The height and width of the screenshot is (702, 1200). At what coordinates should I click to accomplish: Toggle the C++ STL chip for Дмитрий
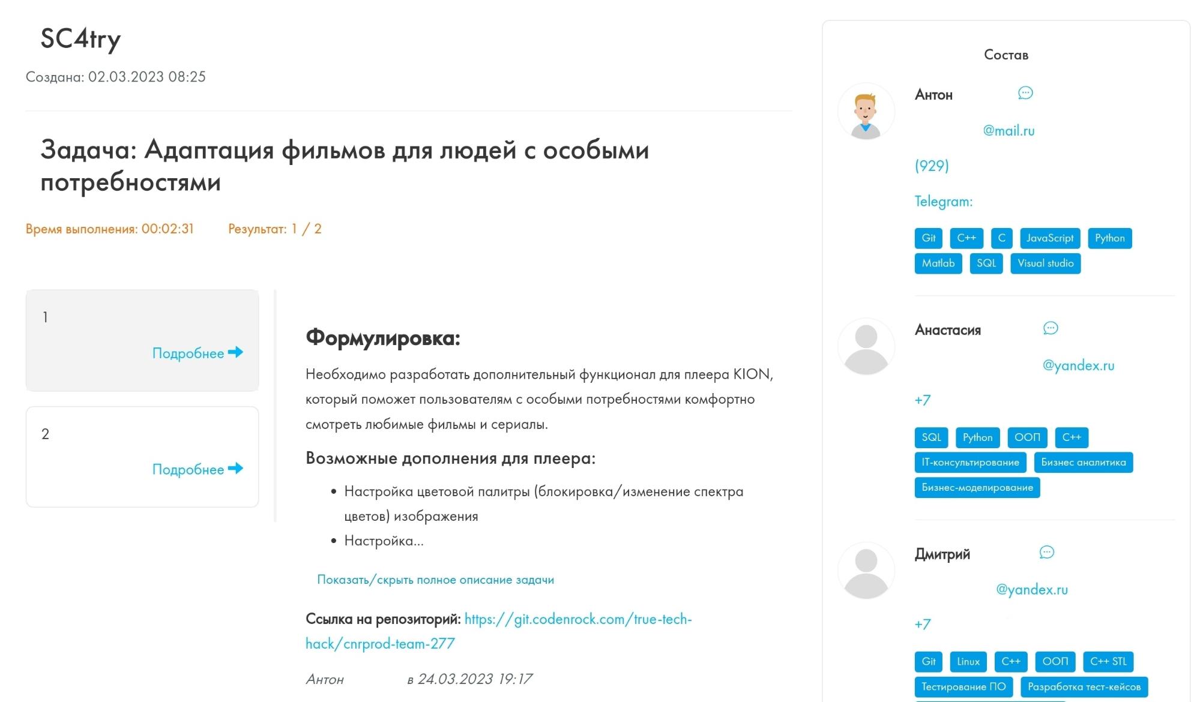pyautogui.click(x=1109, y=662)
